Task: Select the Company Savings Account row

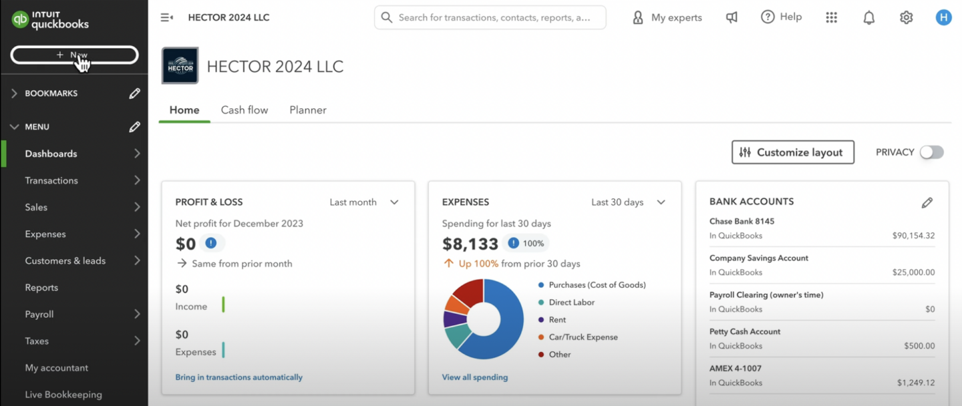Action: [x=822, y=265]
